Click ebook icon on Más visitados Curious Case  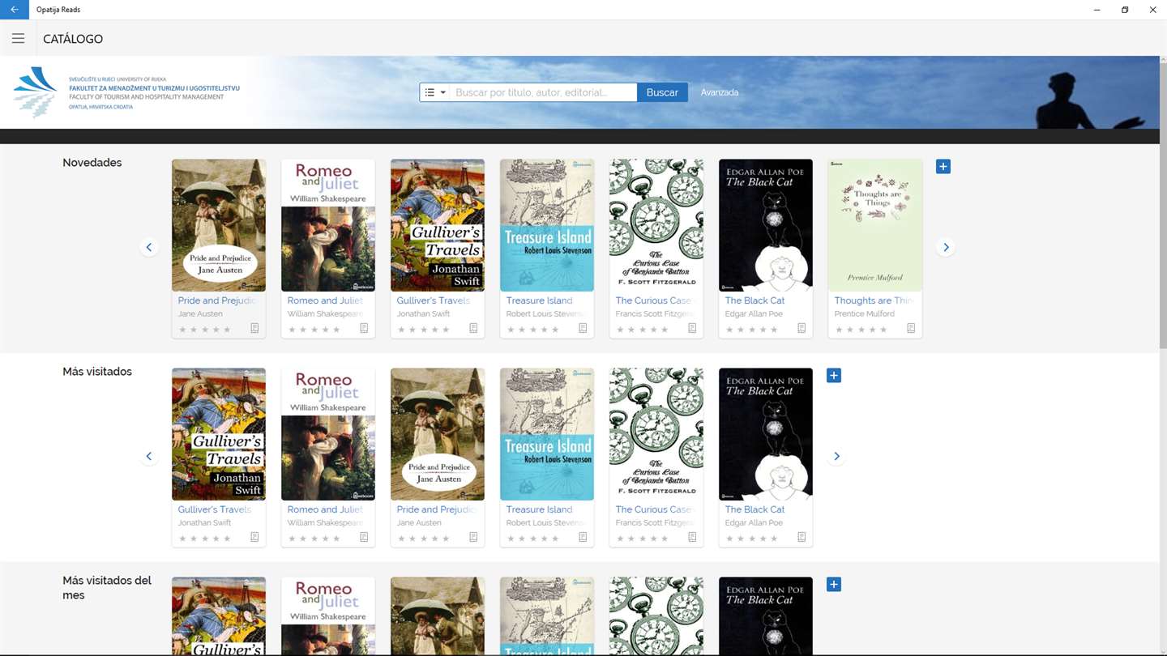click(692, 537)
